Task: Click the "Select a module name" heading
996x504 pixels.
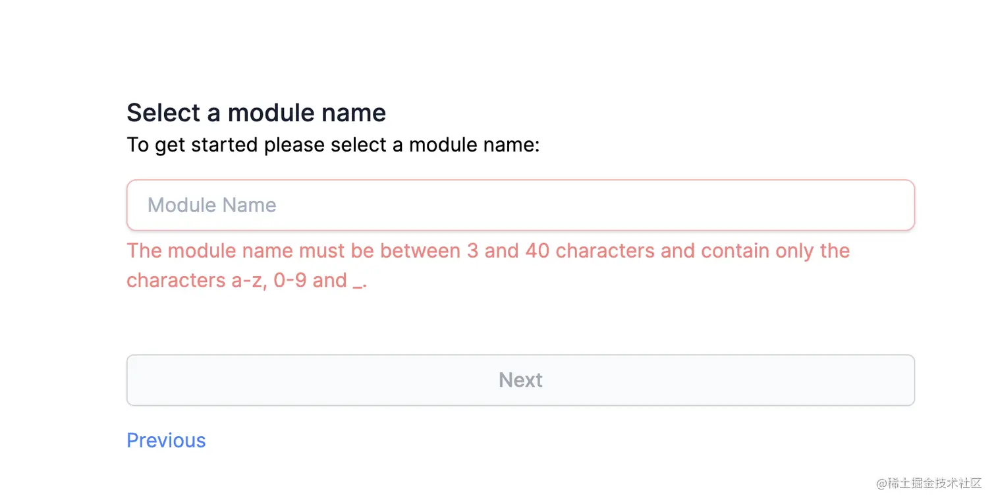Action: 256,113
